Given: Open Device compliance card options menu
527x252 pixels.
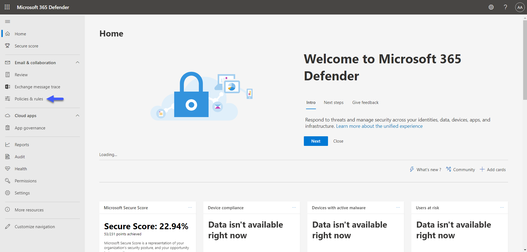Looking at the screenshot, I should (294, 208).
